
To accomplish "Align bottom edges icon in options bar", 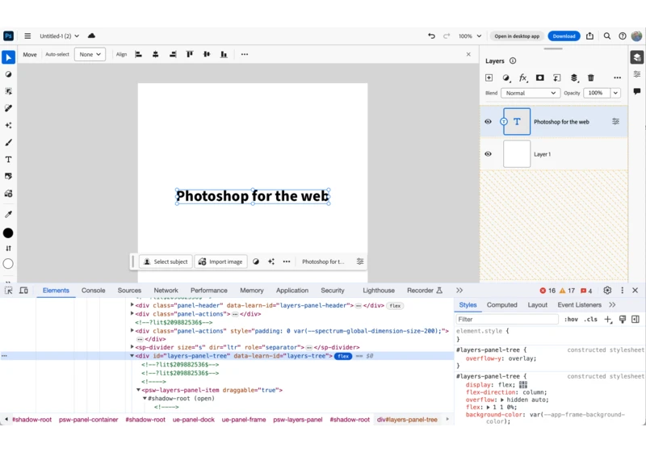I will pos(224,54).
